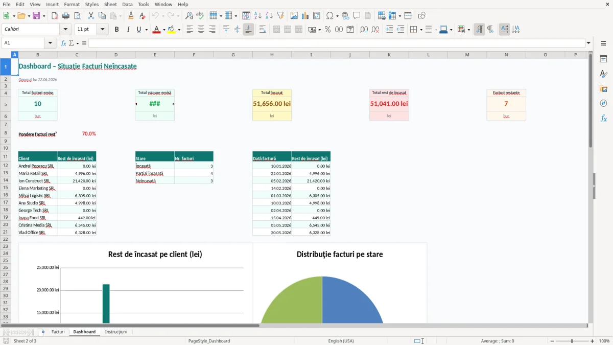Activate Clone Formatting paintbrush
The width and height of the screenshot is (613, 345).
131,16
